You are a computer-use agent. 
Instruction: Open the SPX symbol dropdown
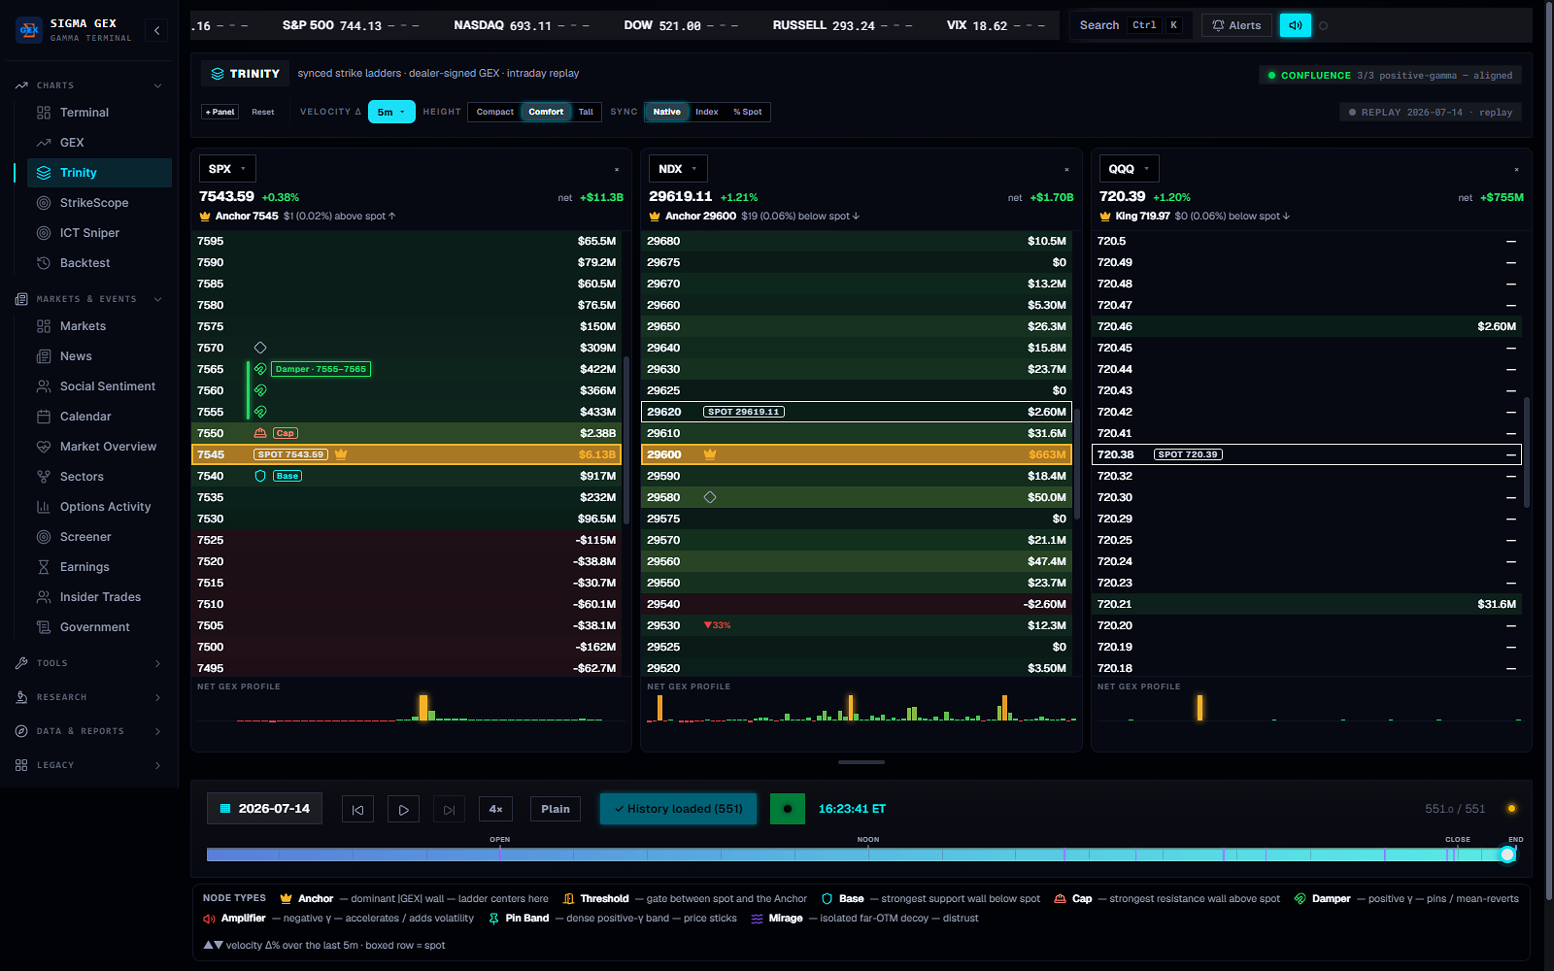tap(227, 169)
